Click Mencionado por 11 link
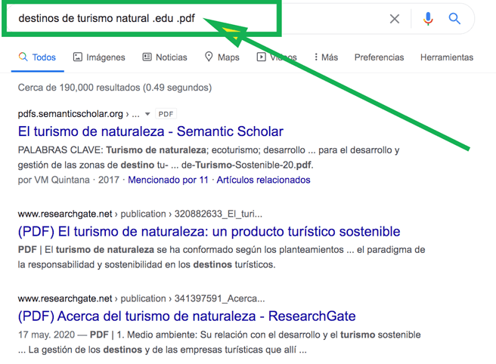 coord(168,180)
